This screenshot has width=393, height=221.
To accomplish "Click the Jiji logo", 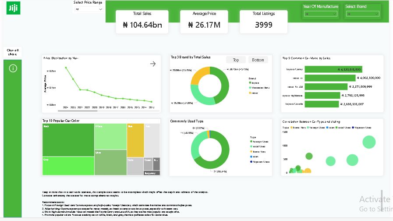I will click(13, 8).
